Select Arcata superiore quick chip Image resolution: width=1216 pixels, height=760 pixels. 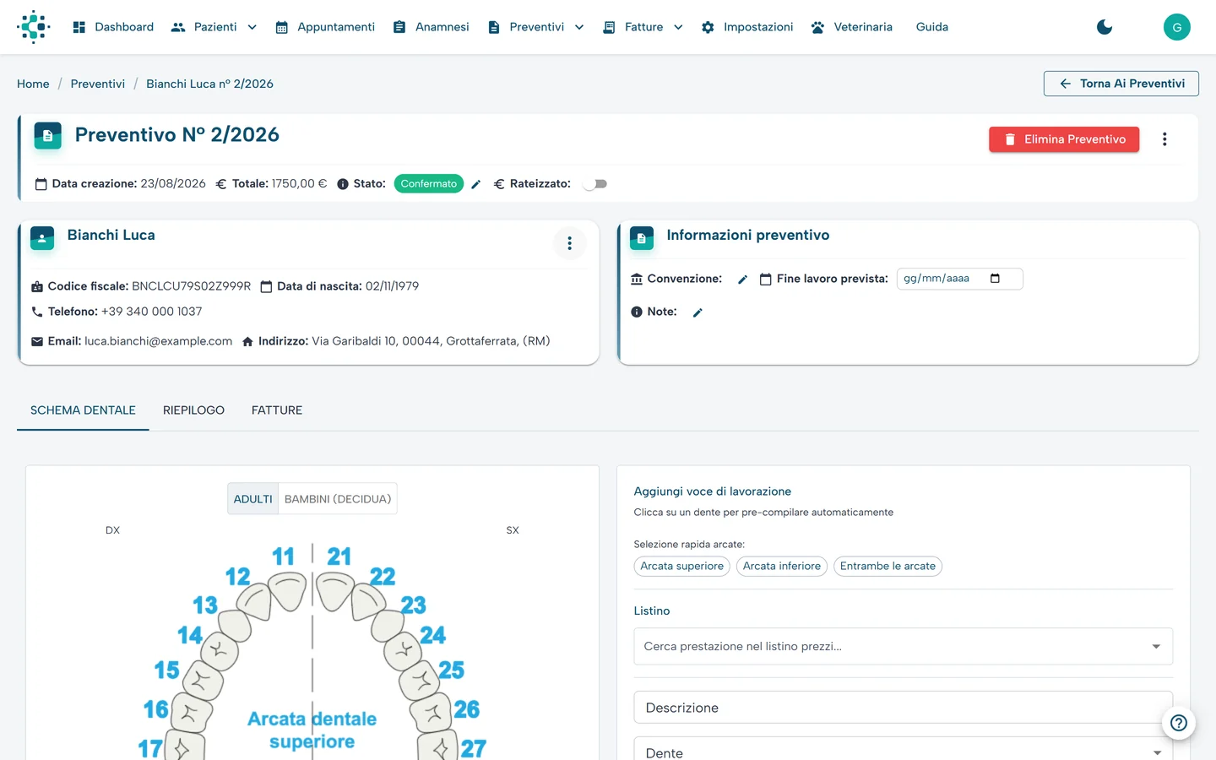click(682, 567)
